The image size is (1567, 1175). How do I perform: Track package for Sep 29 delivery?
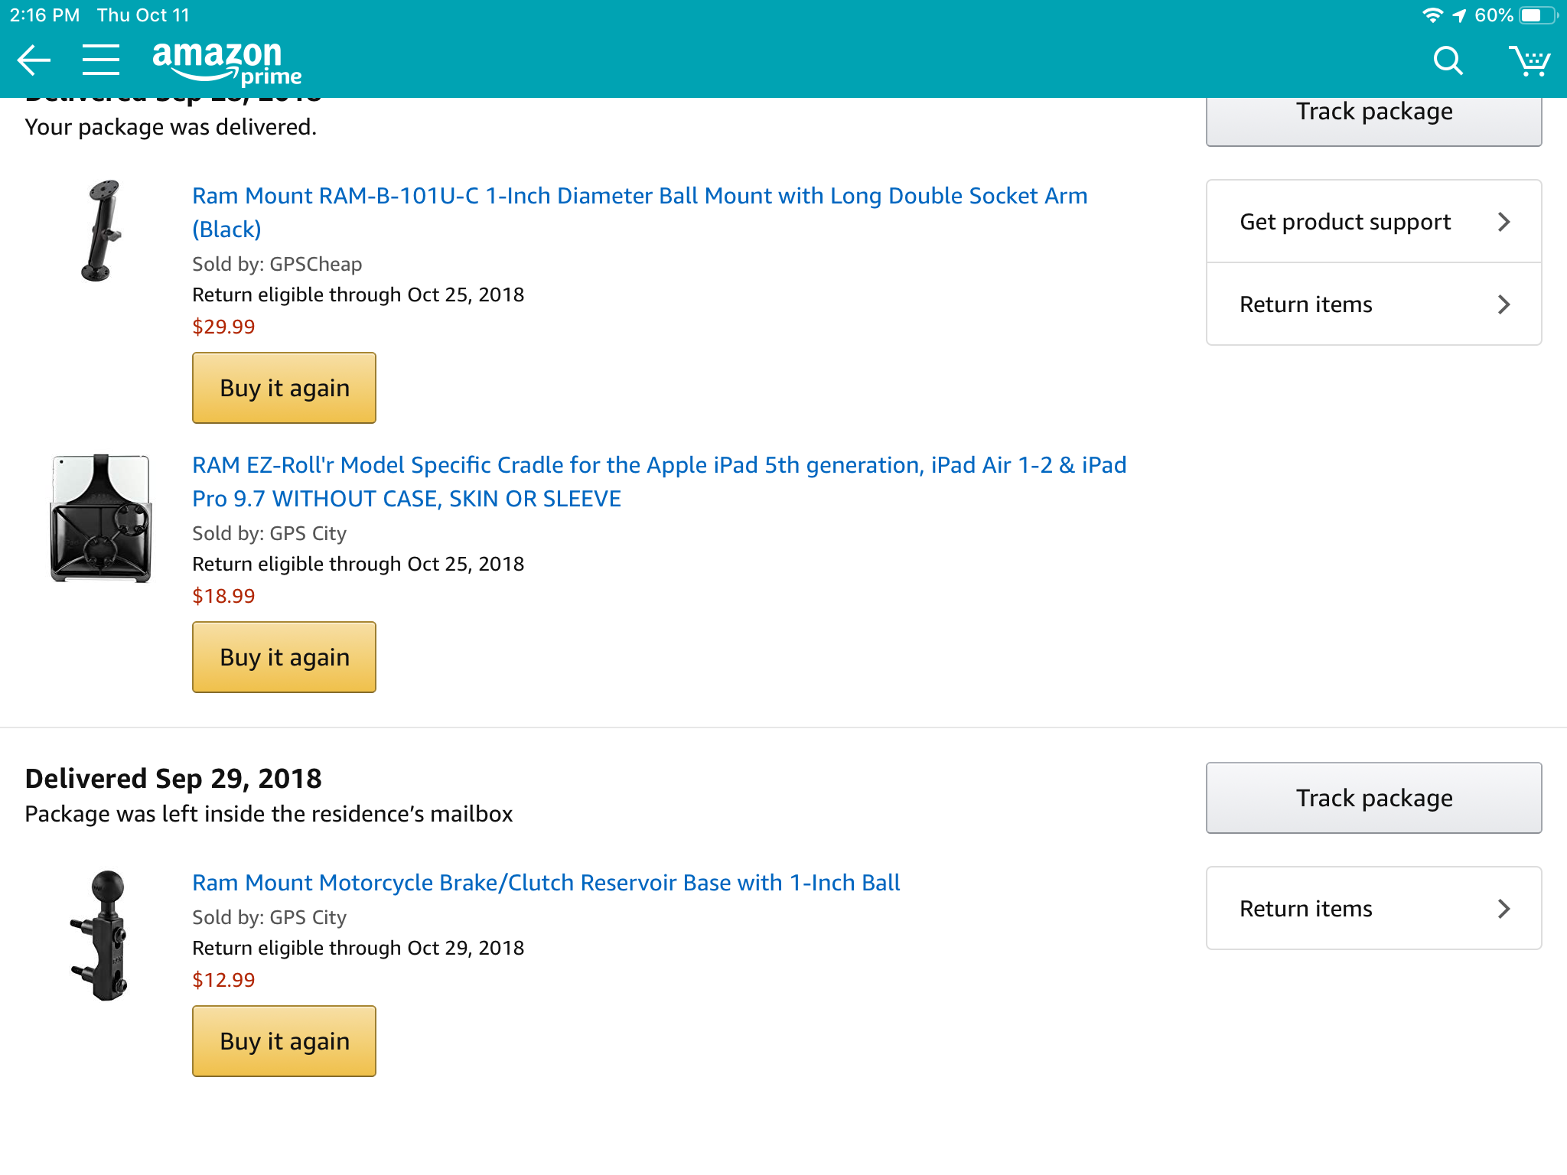click(x=1373, y=798)
